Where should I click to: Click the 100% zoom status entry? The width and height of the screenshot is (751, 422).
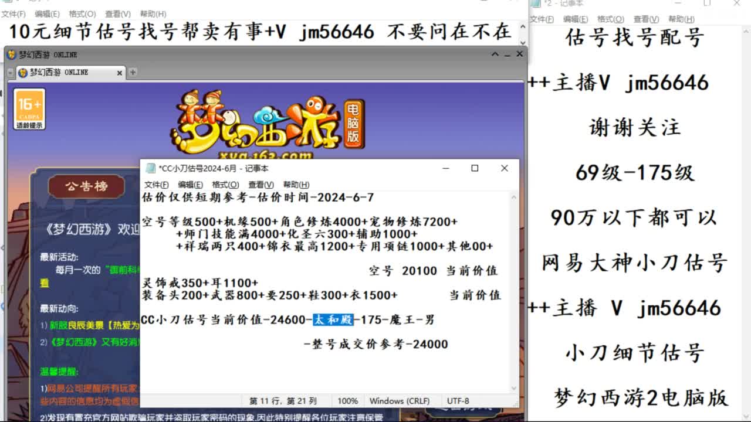347,401
